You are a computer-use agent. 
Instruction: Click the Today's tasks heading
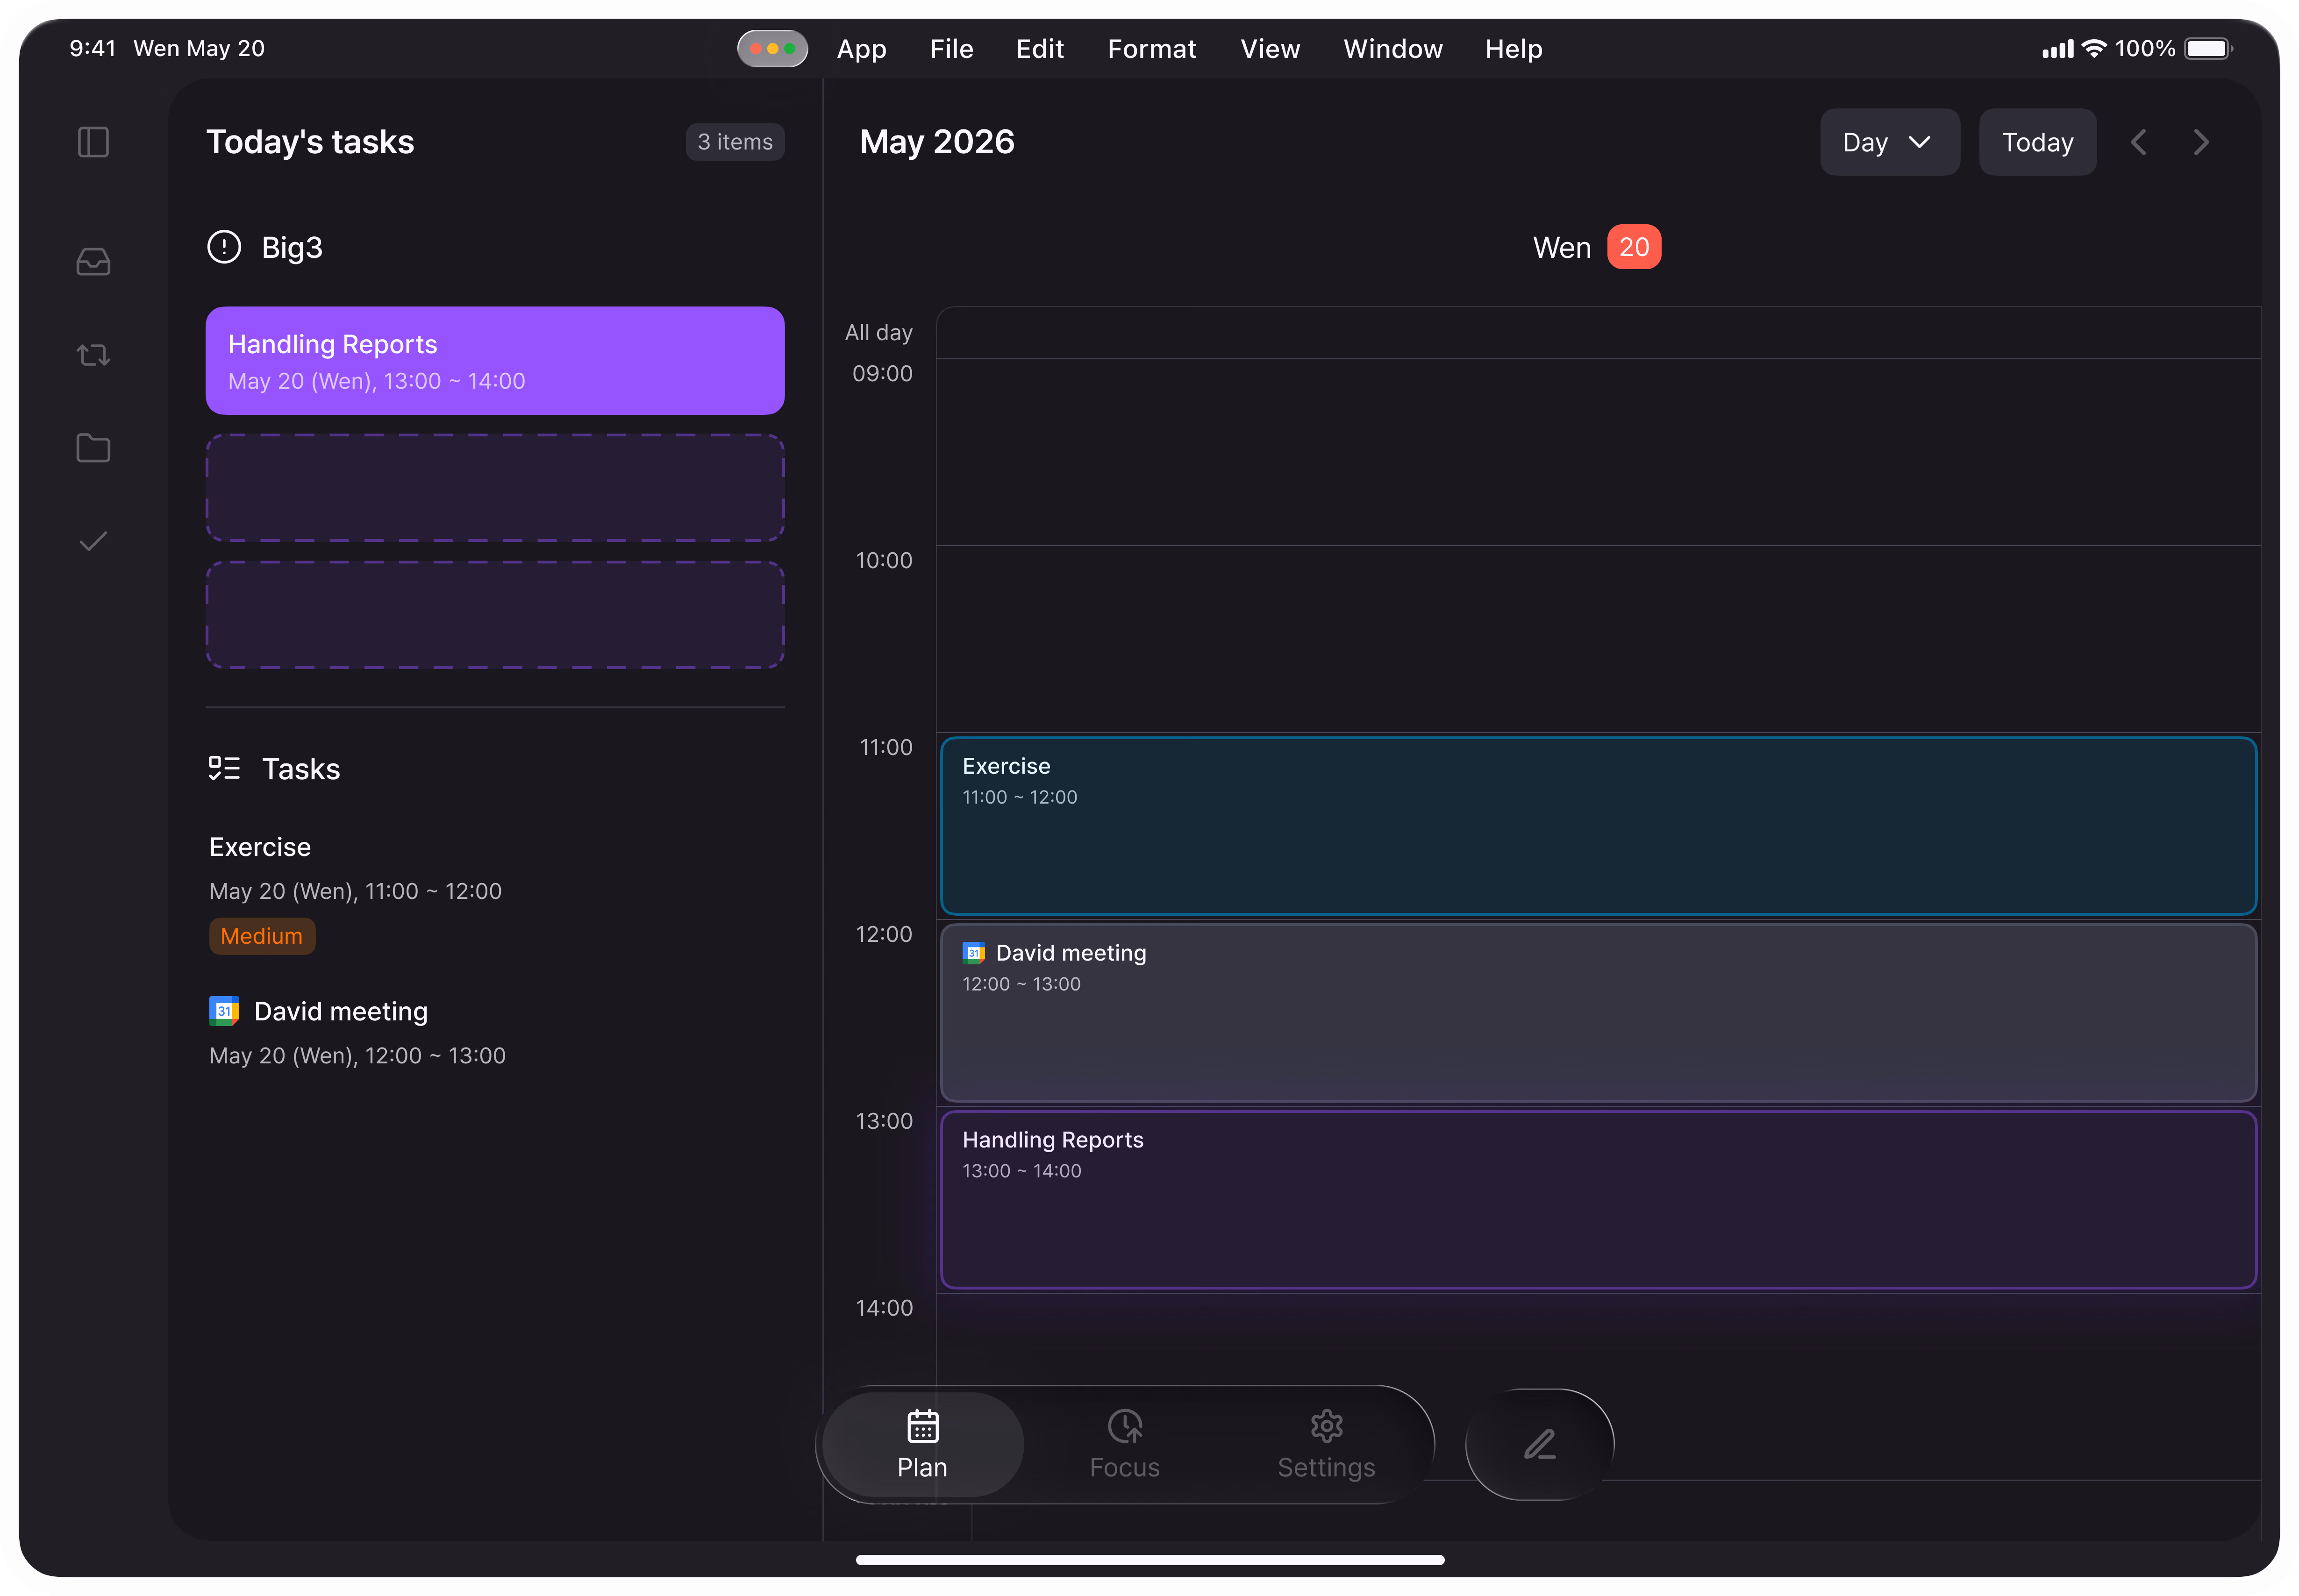pos(310,142)
